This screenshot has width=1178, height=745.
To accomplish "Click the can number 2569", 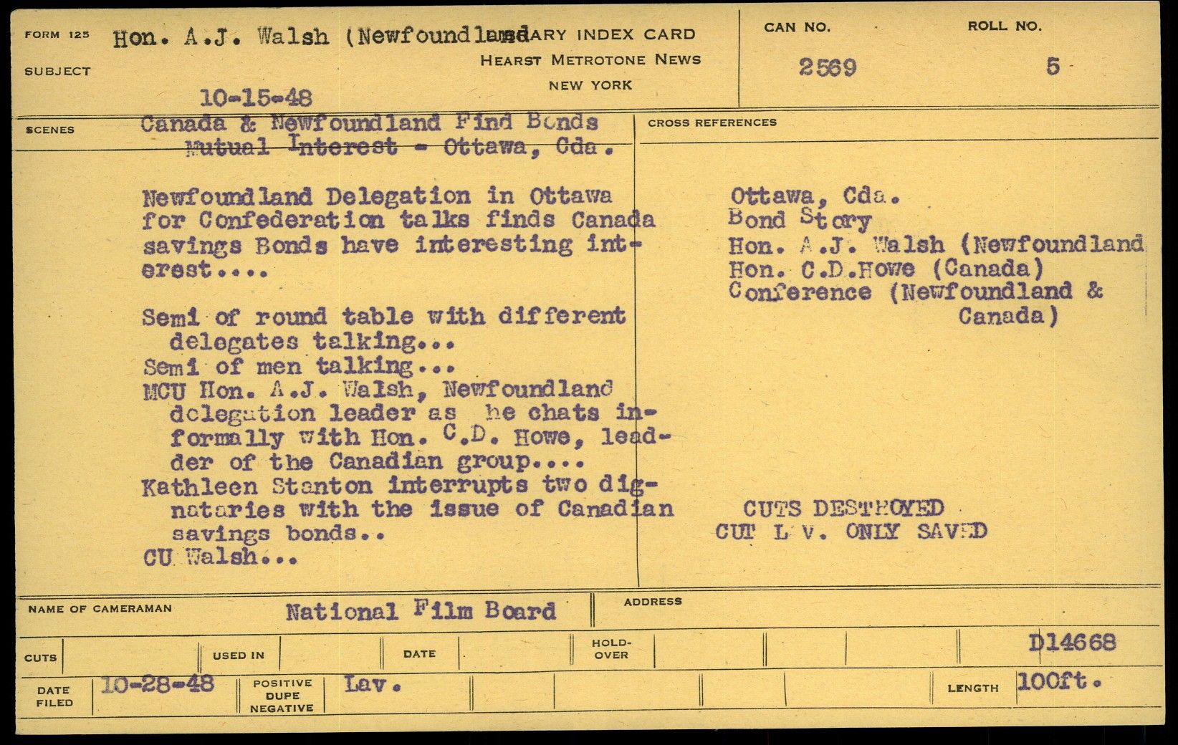I will pyautogui.click(x=828, y=67).
